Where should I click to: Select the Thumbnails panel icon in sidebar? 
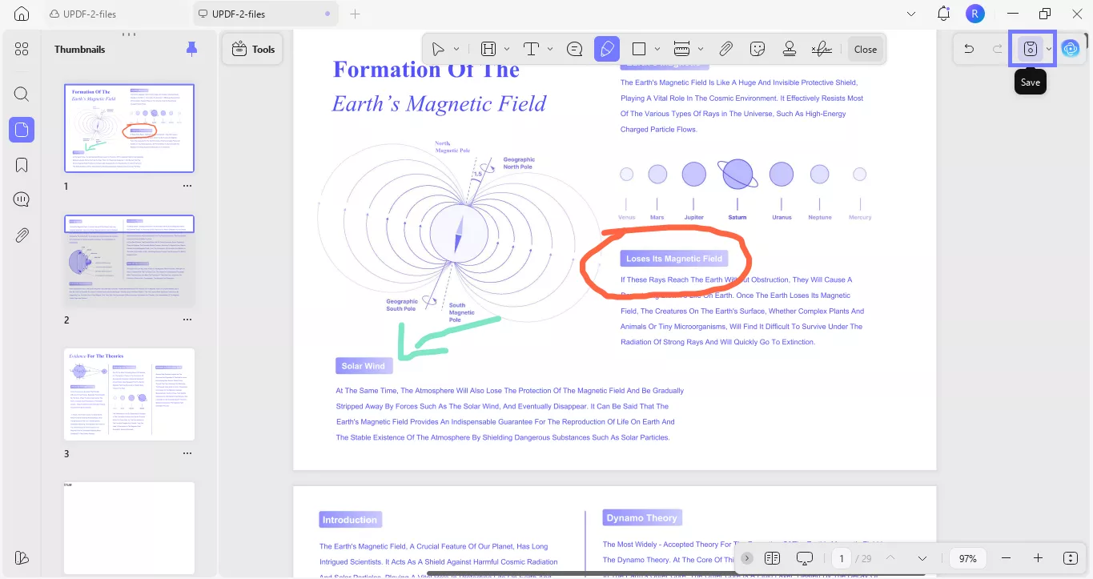coord(22,129)
